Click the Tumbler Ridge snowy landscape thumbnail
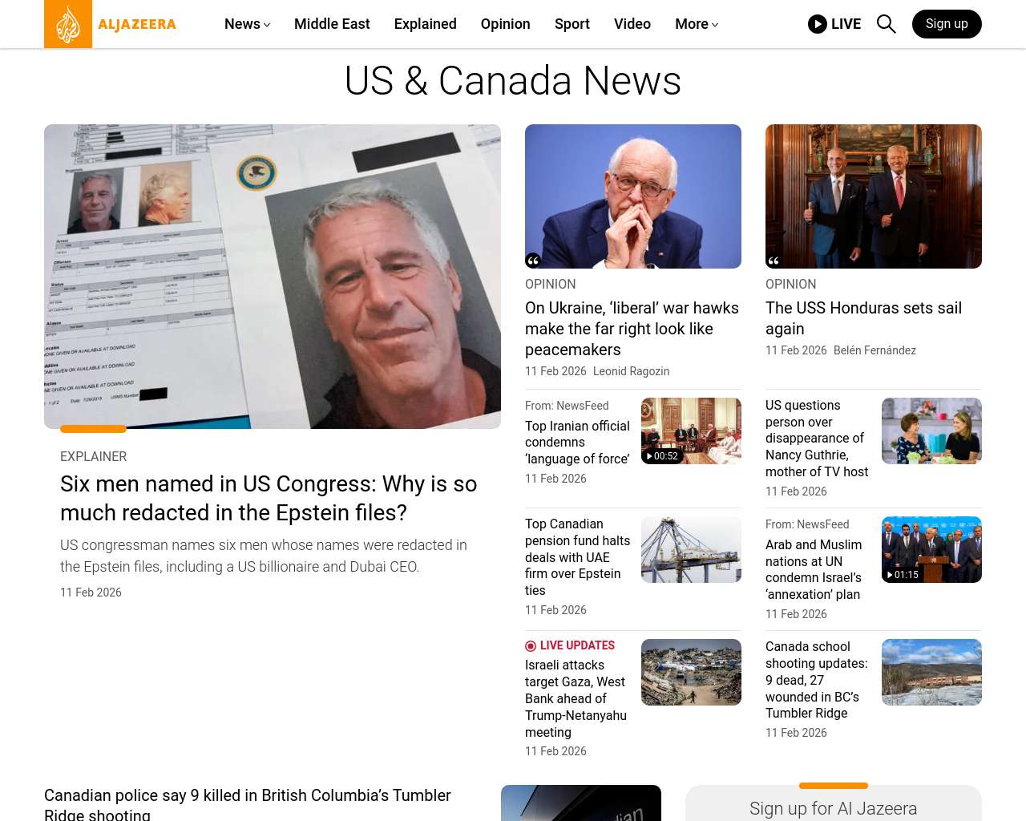This screenshot has width=1026, height=821. [x=931, y=672]
